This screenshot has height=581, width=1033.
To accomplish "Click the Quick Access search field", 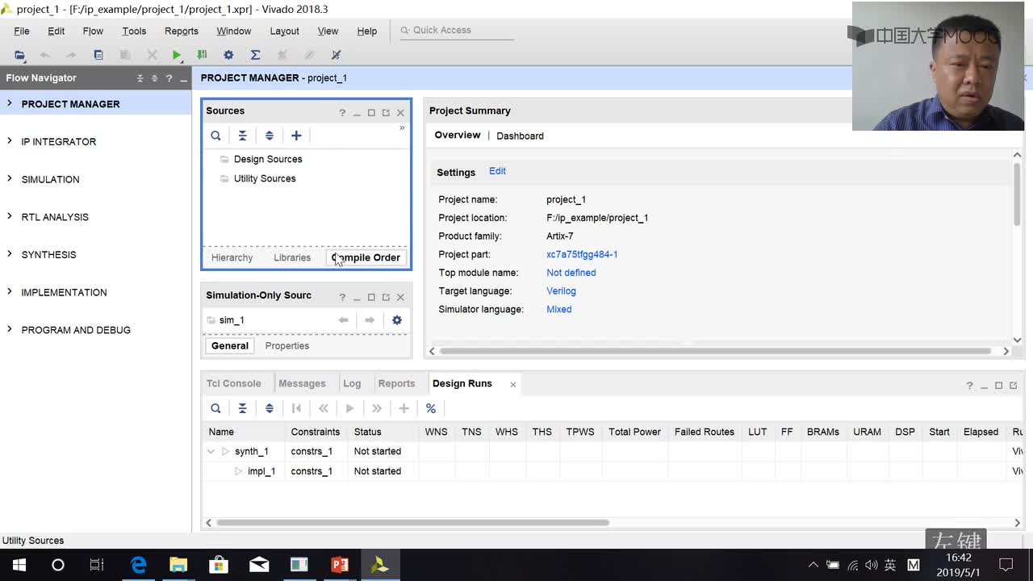I will 457,31.
